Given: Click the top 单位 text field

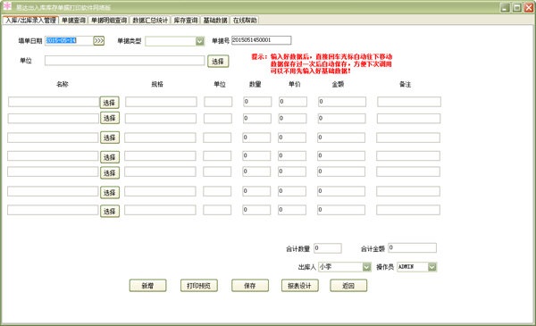Looking at the screenshot, I should (124, 61).
